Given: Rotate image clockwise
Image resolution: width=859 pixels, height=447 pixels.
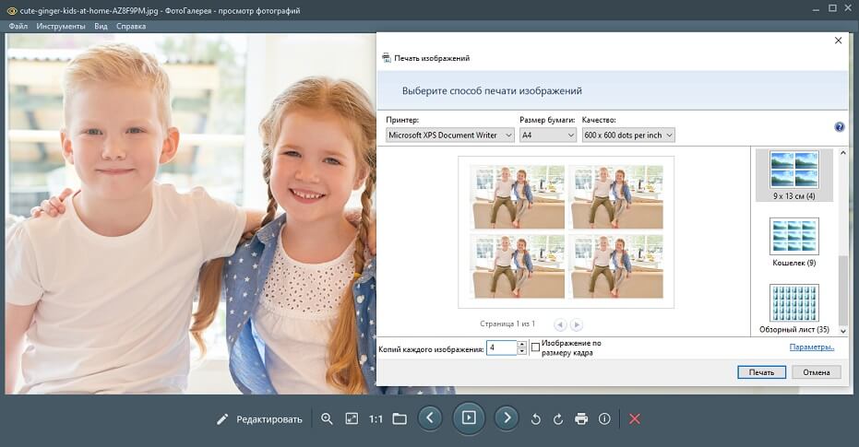Looking at the screenshot, I should pyautogui.click(x=558, y=419).
